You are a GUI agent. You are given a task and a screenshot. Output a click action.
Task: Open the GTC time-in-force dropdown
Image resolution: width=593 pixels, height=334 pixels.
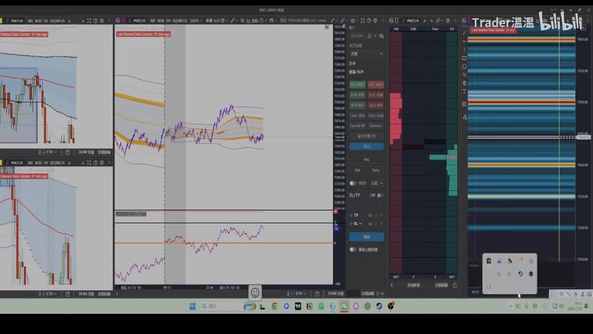(x=377, y=183)
